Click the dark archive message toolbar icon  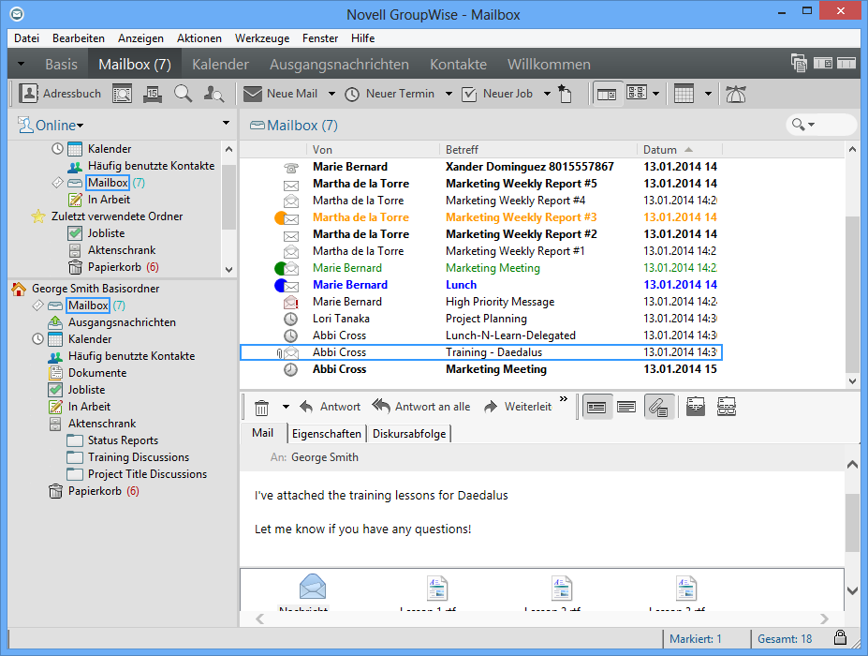coord(696,407)
